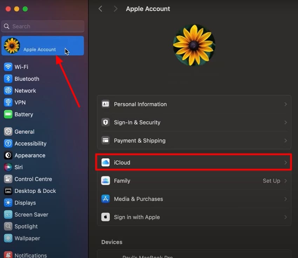Click the Media & Purchases App Store icon

coord(106,199)
